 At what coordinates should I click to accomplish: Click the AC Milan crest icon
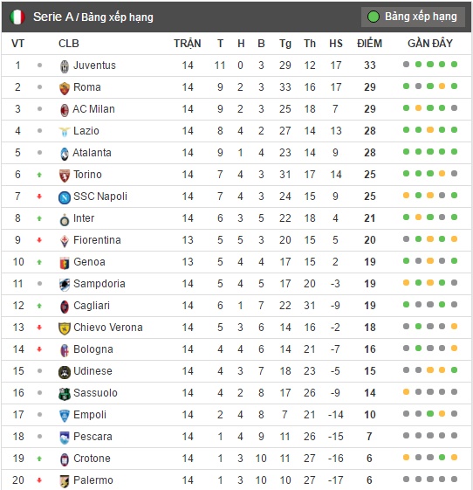[65, 110]
